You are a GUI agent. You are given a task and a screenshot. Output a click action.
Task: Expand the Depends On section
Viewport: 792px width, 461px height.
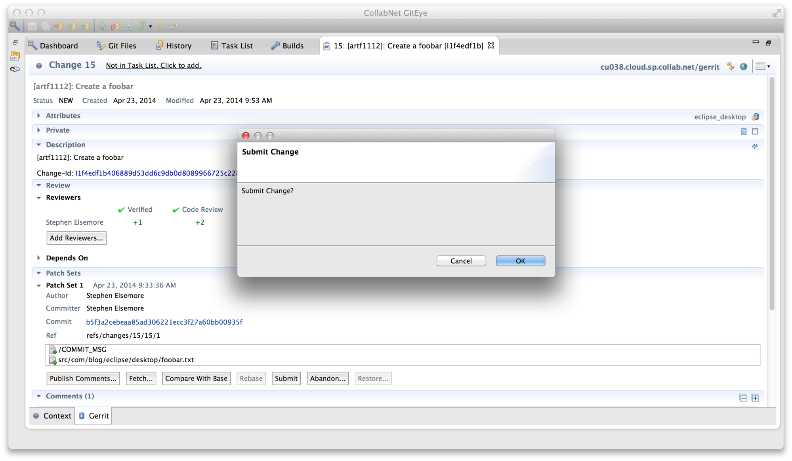(39, 258)
